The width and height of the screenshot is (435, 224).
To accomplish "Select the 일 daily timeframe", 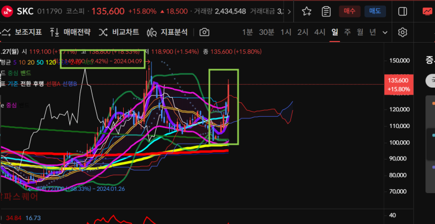I will coord(335,33).
